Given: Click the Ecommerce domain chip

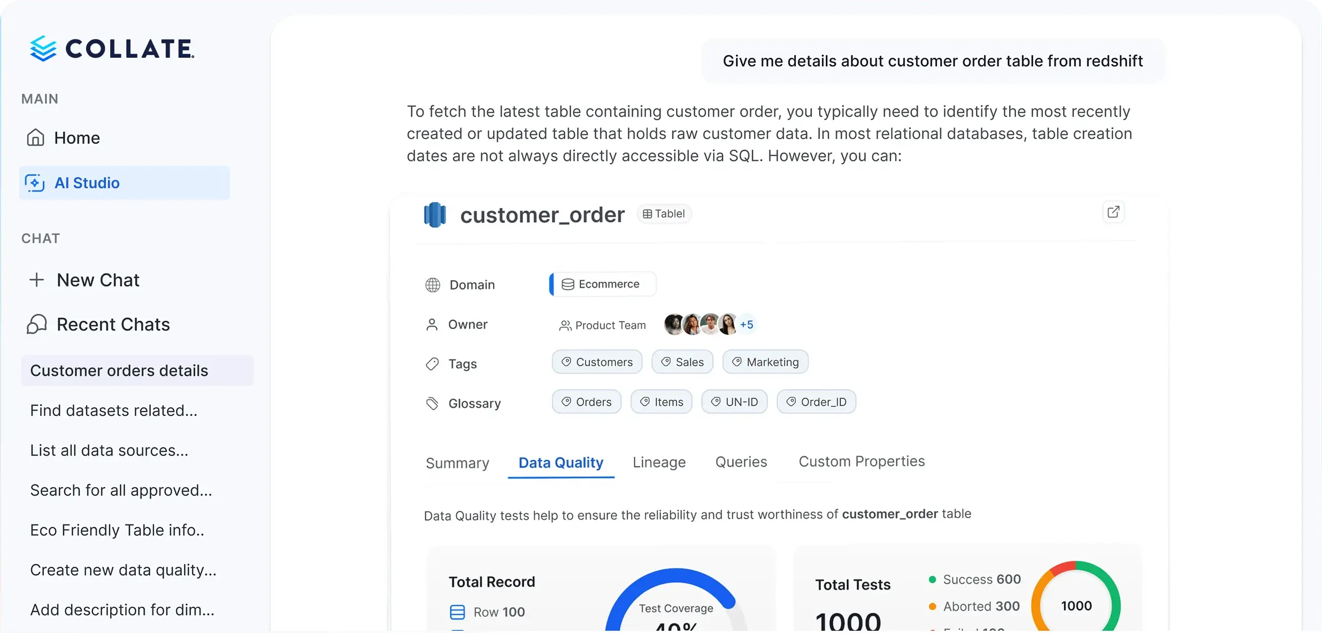Looking at the screenshot, I should (x=603, y=284).
